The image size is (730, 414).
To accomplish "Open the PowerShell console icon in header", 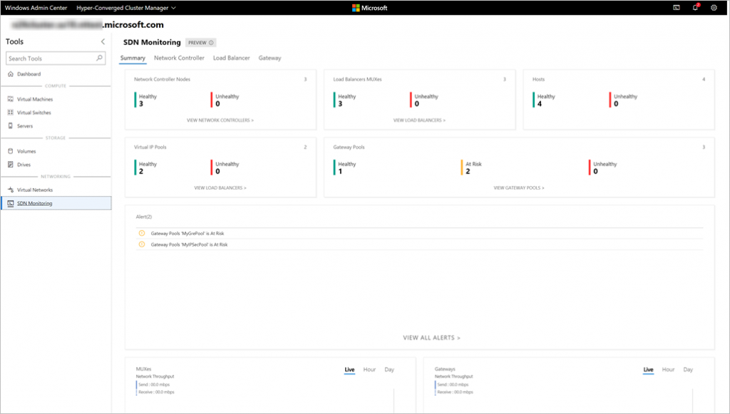I will coord(677,7).
